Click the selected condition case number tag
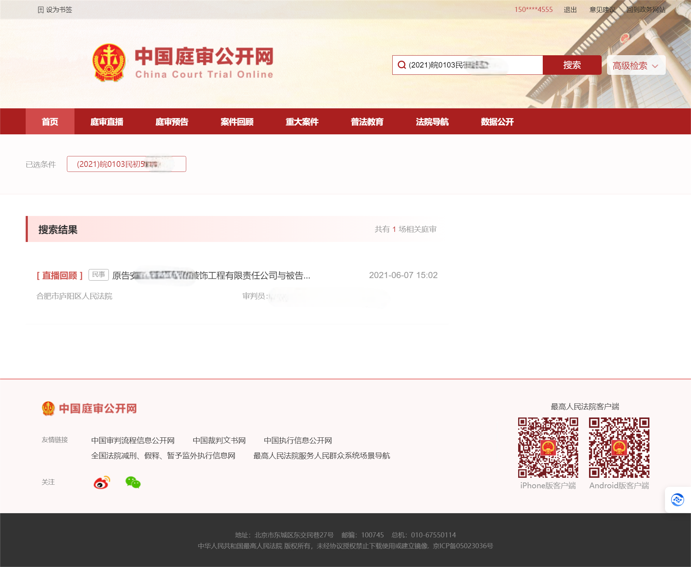Viewport: 691px width, 567px height. pyautogui.click(x=126, y=164)
